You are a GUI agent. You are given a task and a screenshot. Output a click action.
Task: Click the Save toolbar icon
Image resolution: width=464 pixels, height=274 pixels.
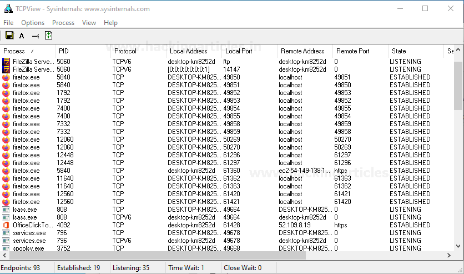[9, 36]
